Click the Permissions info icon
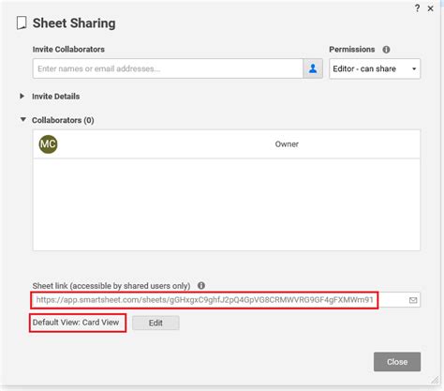This screenshot has height=391, width=444. pyautogui.click(x=386, y=50)
